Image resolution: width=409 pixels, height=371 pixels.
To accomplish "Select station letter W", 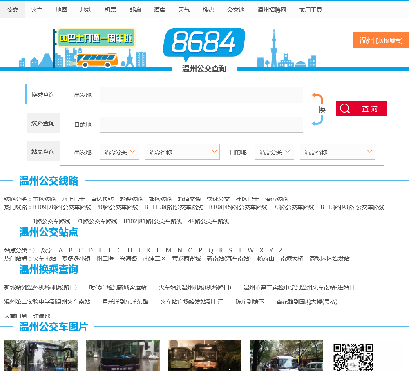I will (250, 250).
